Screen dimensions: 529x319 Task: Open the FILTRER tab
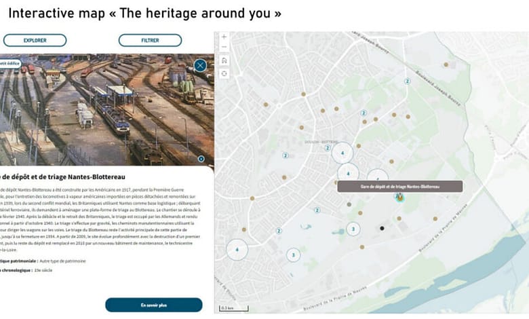pos(150,41)
